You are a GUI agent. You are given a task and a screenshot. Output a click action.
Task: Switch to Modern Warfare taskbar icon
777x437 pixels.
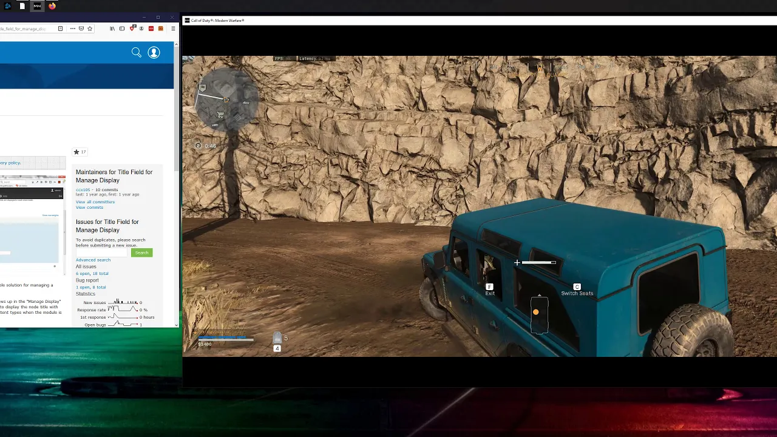37,6
